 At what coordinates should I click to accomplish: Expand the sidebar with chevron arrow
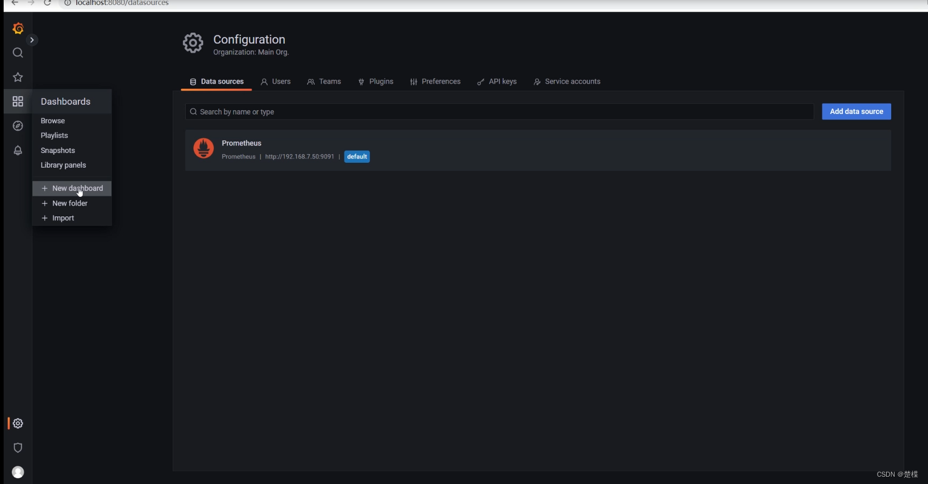tap(32, 40)
